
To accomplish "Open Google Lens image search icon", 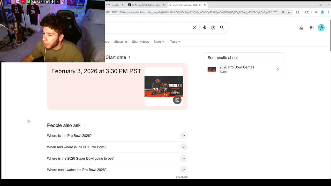I will [213, 28].
